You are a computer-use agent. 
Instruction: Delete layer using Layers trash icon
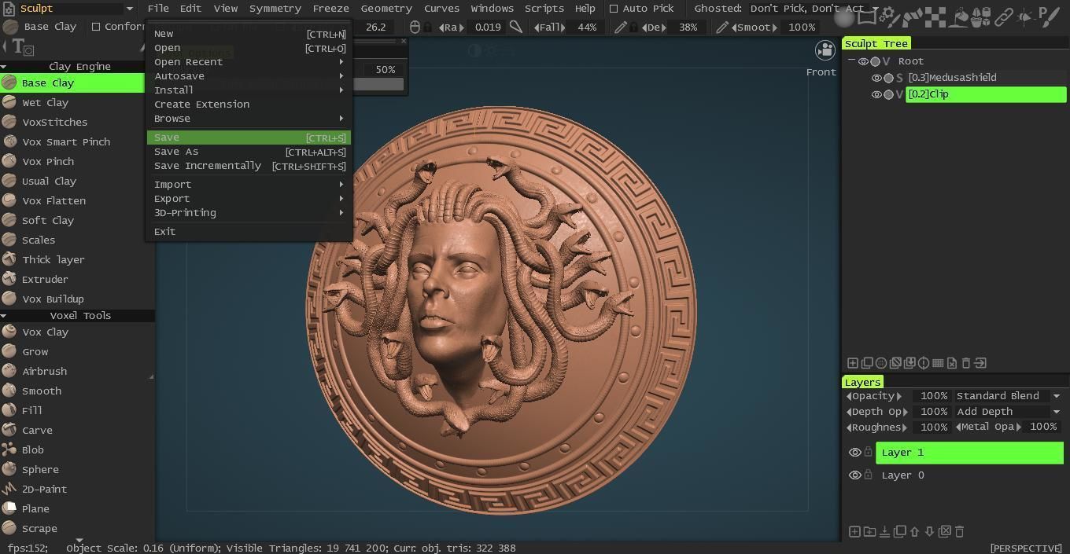pyautogui.click(x=959, y=532)
